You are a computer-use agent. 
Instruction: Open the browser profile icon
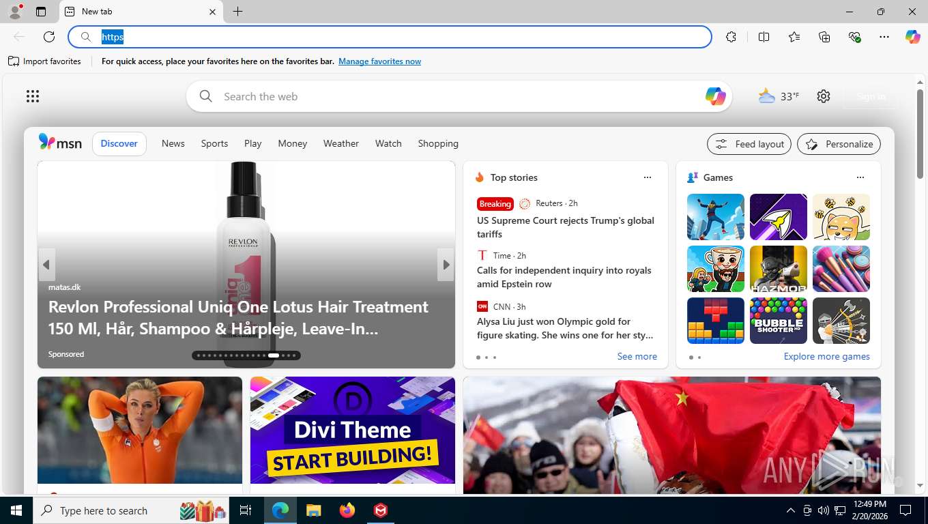point(15,12)
